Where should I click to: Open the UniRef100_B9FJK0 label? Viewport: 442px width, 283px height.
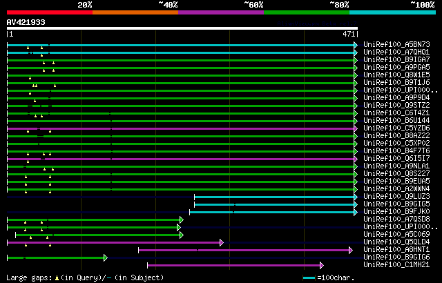[x=396, y=212]
